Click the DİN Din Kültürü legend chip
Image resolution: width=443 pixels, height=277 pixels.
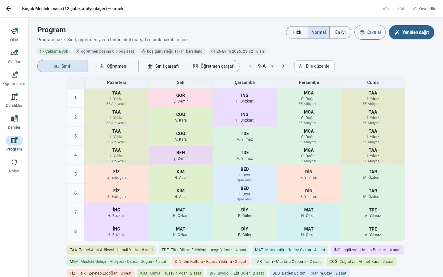click(x=210, y=262)
